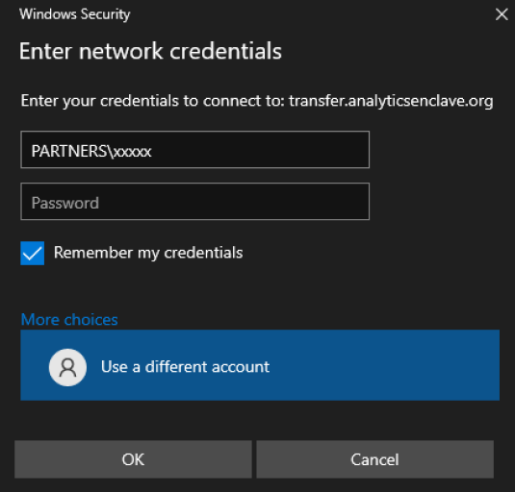
Task: Focus the PARTNERS\xxxxx username field
Action: (x=194, y=150)
